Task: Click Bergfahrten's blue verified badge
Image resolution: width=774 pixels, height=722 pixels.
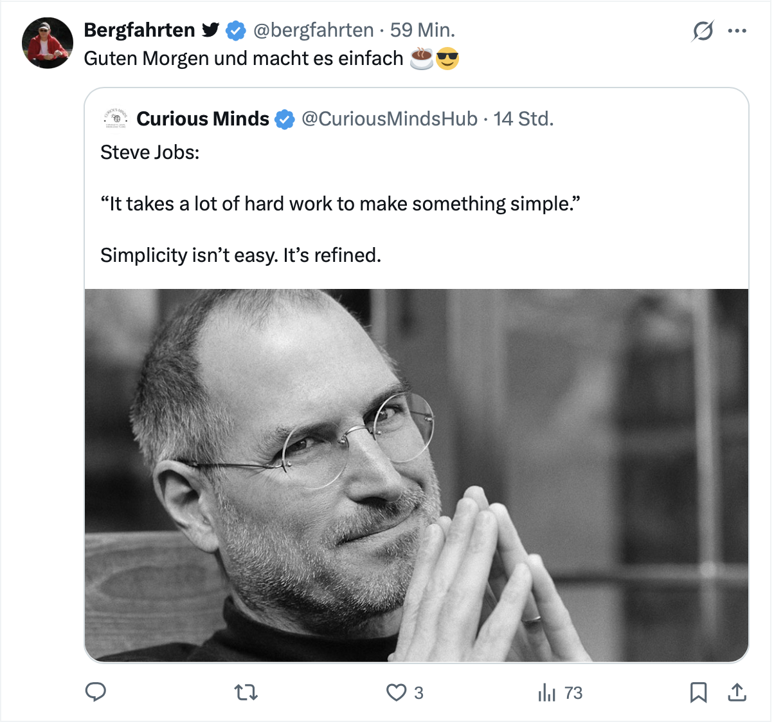Action: click(236, 30)
